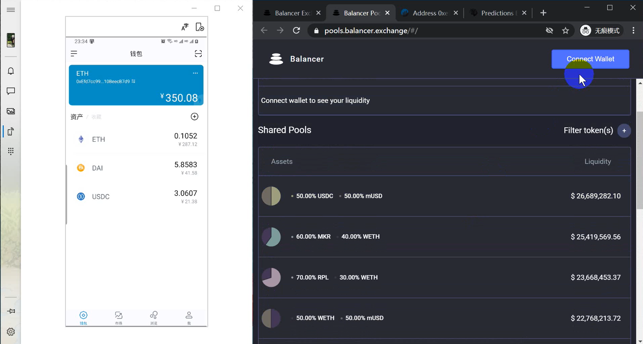Close the Balancer Pool browser tab
The height and width of the screenshot is (344, 643).
coord(388,13)
